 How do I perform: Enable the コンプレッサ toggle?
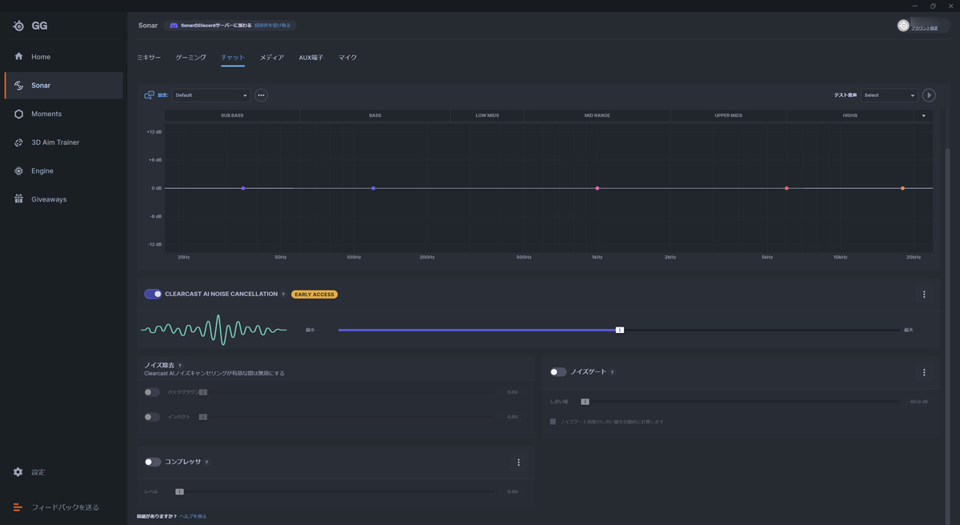point(153,463)
